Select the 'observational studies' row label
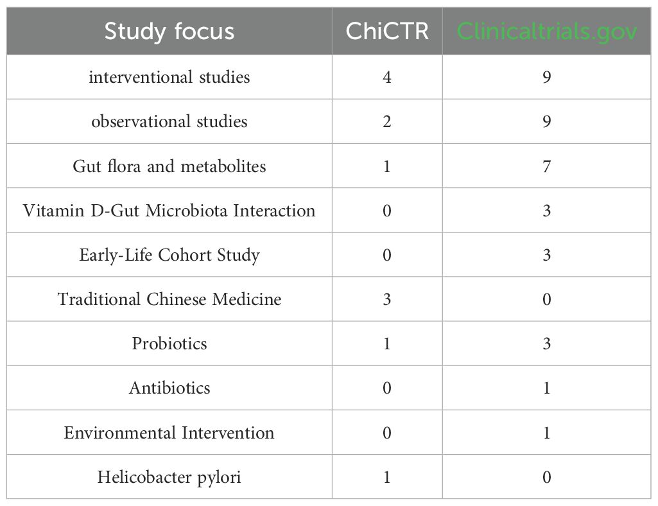 (x=169, y=121)
